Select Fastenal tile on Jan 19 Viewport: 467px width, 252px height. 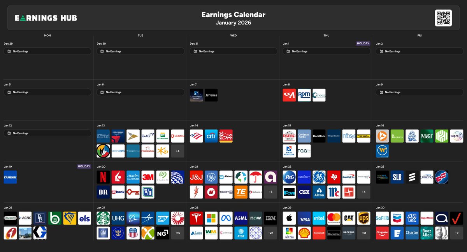tap(11, 177)
